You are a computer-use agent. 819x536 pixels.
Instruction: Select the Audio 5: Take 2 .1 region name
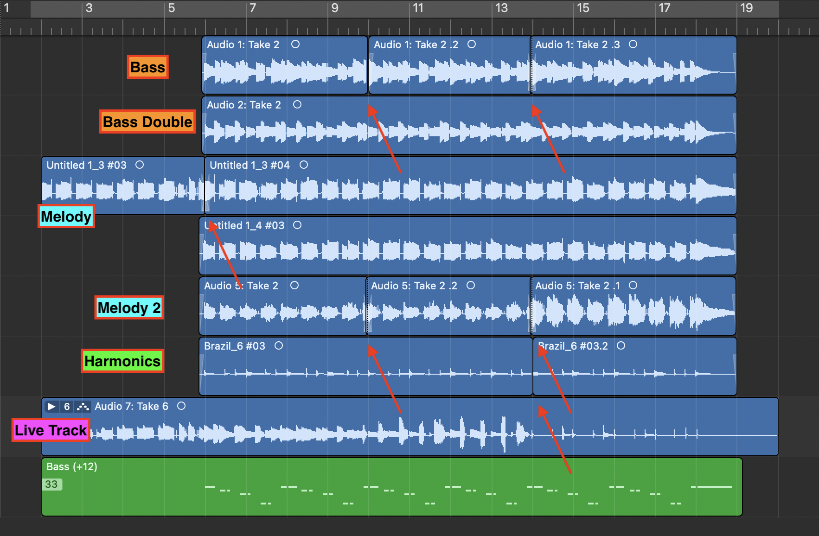(577, 286)
